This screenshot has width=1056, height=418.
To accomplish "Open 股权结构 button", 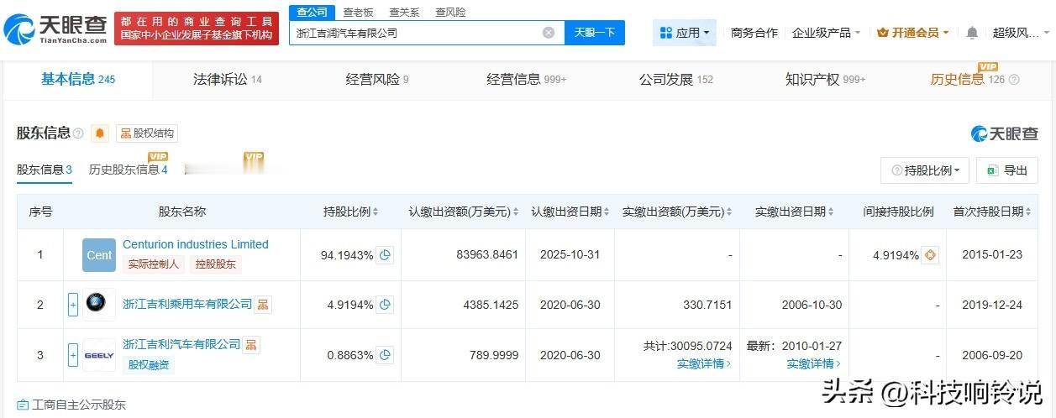I will [x=147, y=133].
